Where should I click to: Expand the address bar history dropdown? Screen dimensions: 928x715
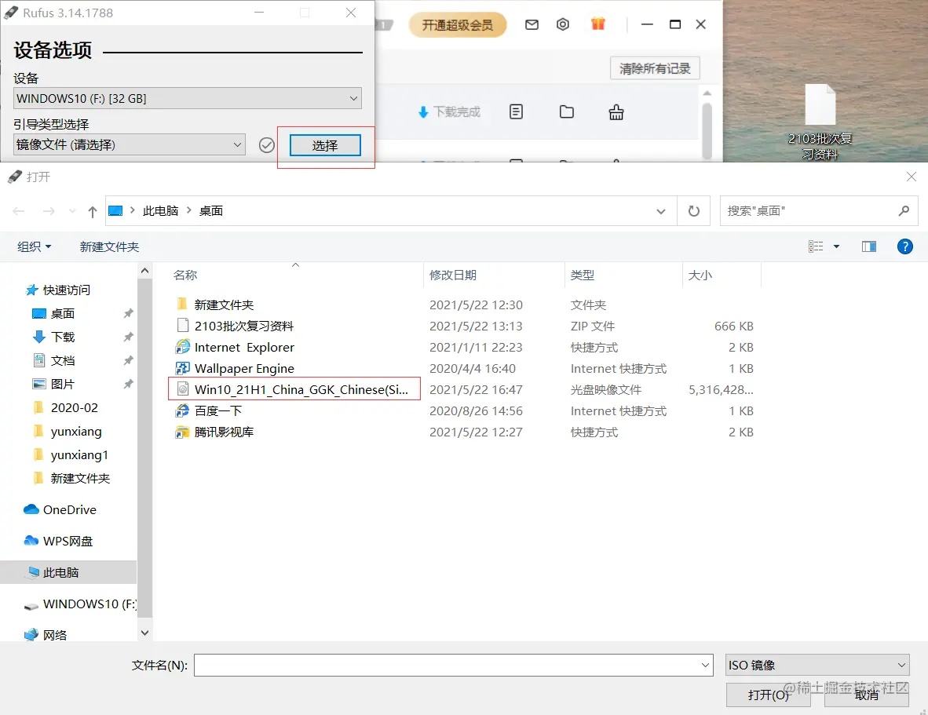click(x=661, y=211)
